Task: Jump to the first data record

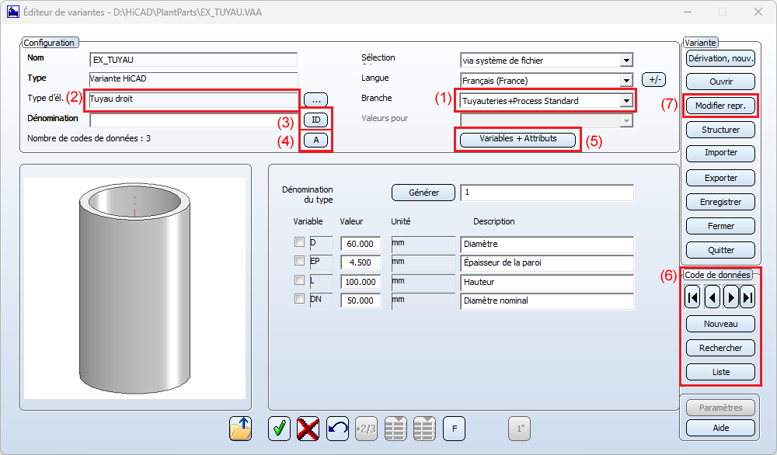Action: [693, 297]
